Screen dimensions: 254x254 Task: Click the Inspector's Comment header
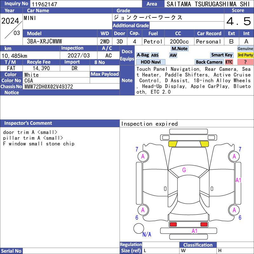pyautogui.click(x=60, y=123)
